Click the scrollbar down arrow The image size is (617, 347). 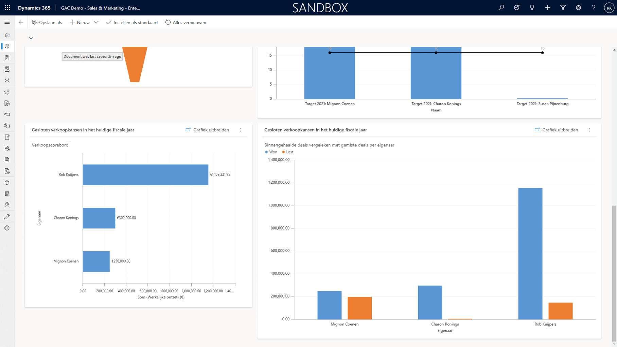coord(614,344)
